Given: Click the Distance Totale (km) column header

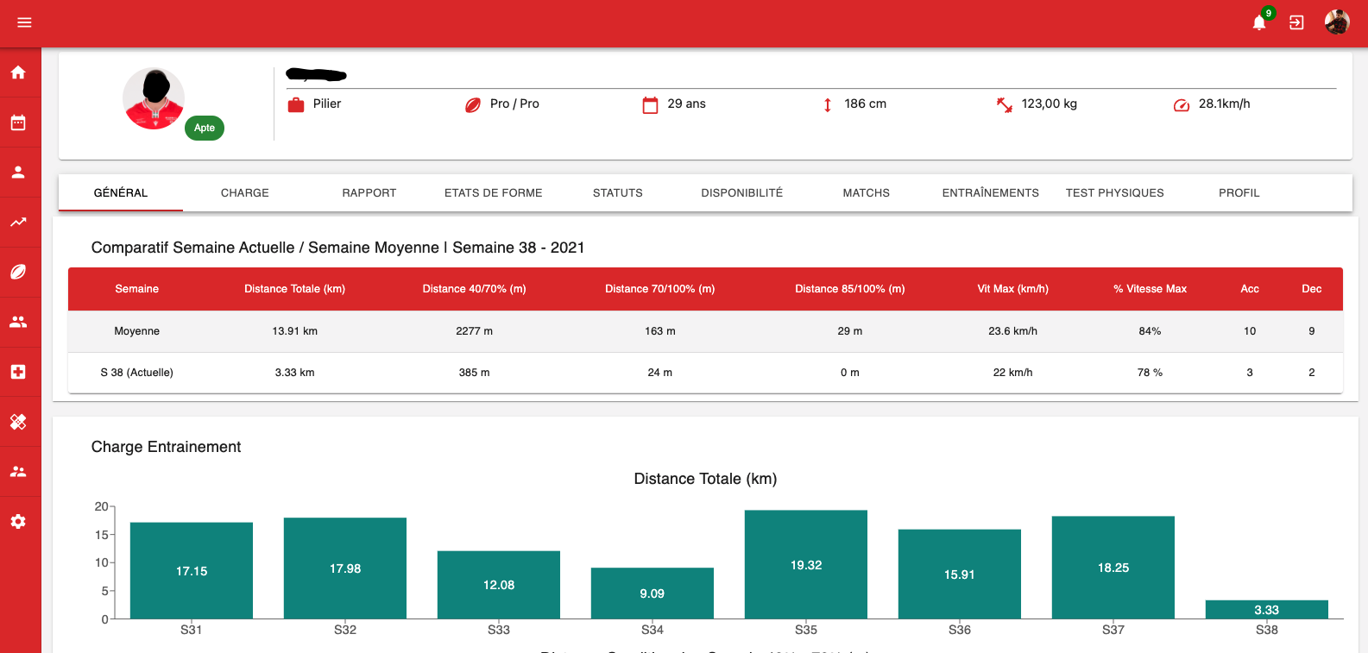Looking at the screenshot, I should point(294,289).
